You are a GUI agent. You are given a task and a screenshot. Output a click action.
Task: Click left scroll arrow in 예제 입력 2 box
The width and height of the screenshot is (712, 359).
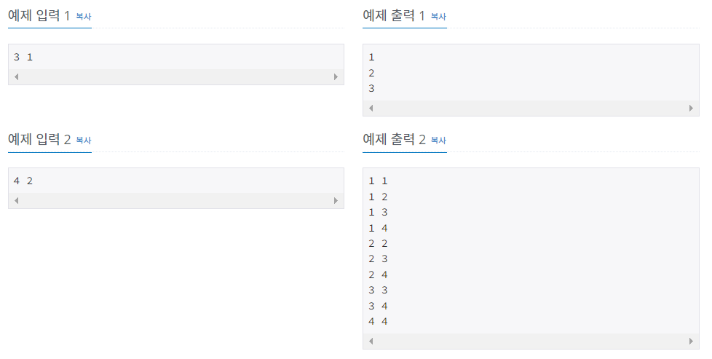(16, 200)
